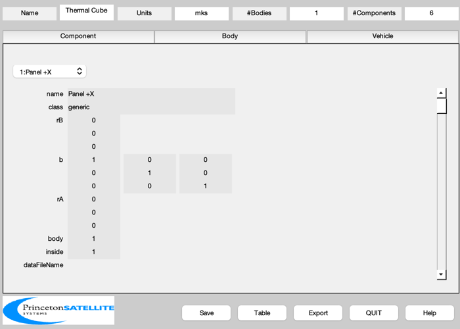Switch to the Component tab
The width and height of the screenshot is (460, 329).
pos(78,36)
